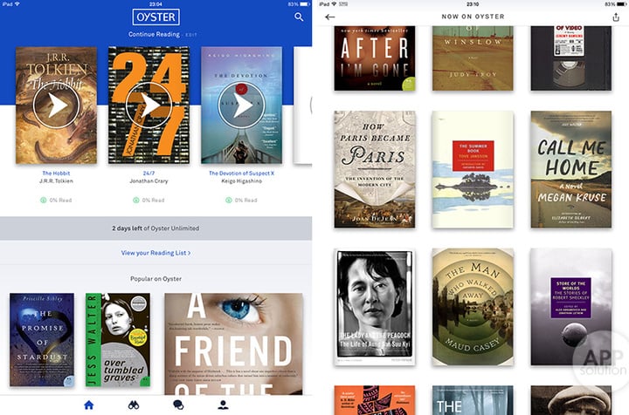Open the Home tab icon
This screenshot has width=629, height=415.
point(88,405)
